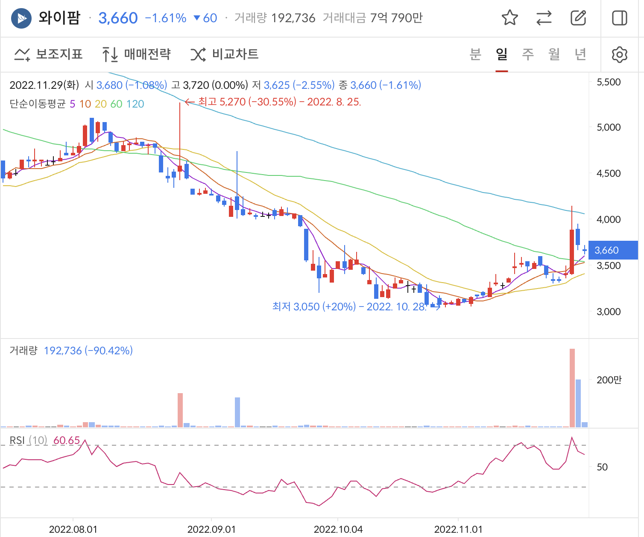Select the 20-day moving average legend
The image size is (644, 537).
tap(101, 104)
